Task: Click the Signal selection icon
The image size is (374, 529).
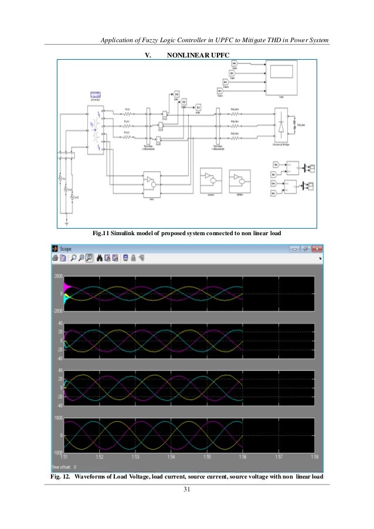Action: [x=141, y=258]
